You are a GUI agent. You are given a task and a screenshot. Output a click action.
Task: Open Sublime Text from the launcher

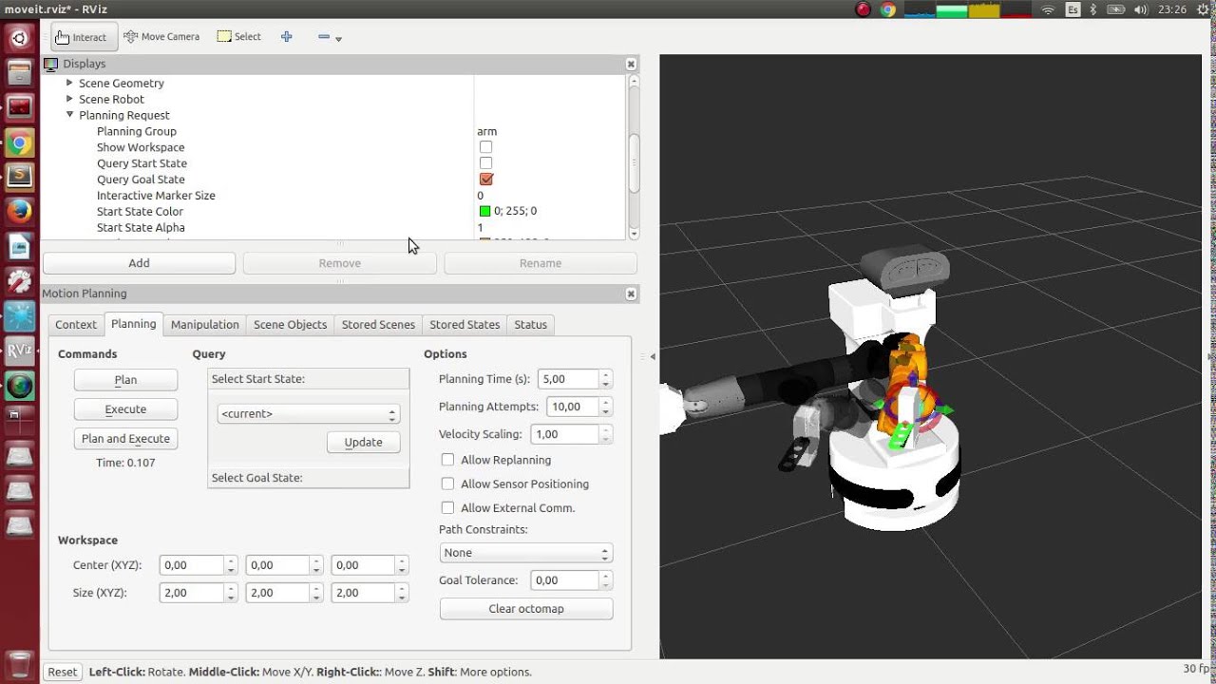pyautogui.click(x=19, y=177)
